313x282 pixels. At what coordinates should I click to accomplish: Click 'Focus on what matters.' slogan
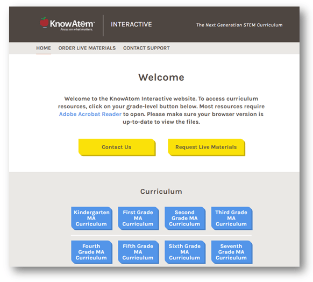click(77, 30)
